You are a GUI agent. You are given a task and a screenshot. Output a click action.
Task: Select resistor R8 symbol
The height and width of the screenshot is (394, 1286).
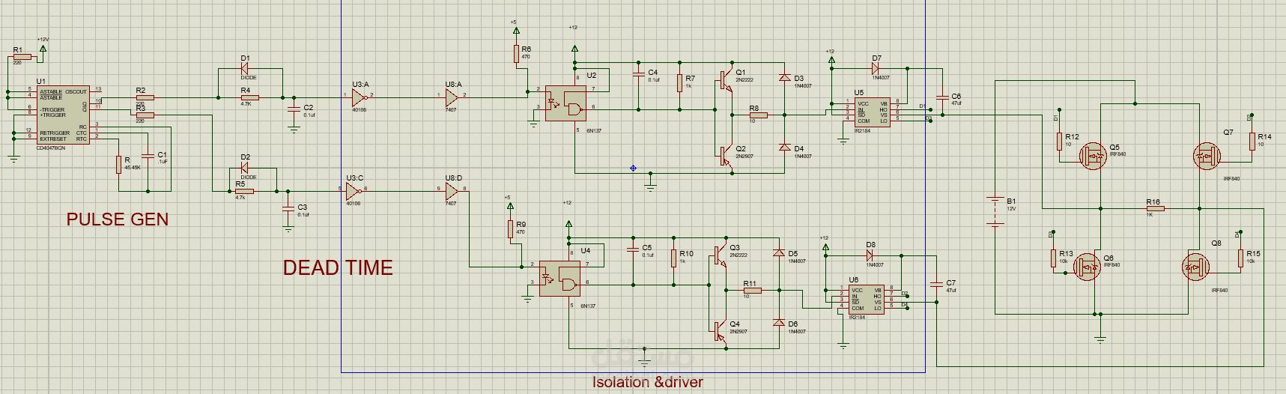758,115
